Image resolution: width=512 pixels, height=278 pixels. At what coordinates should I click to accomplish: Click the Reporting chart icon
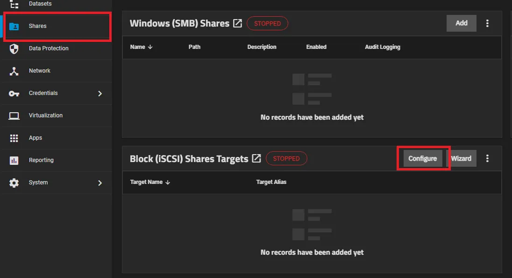coord(15,160)
